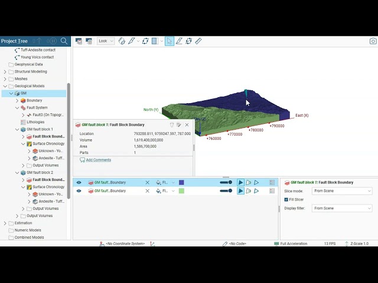Click the No Code status label
378x283 pixels.
pyautogui.click(x=237, y=243)
